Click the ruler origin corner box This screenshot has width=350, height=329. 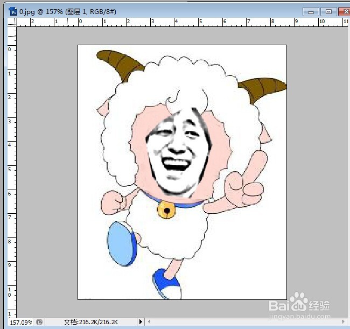(12, 22)
